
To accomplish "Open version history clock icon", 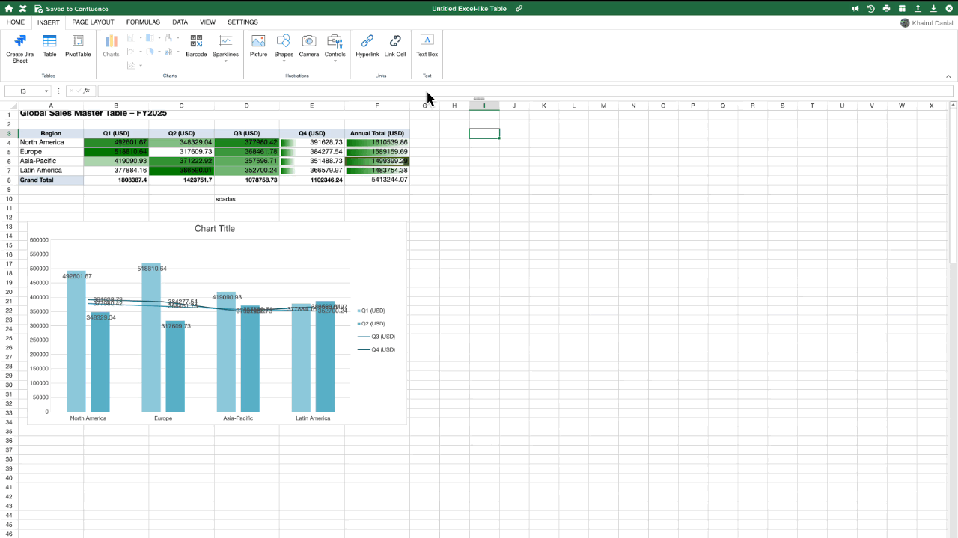I will (871, 9).
